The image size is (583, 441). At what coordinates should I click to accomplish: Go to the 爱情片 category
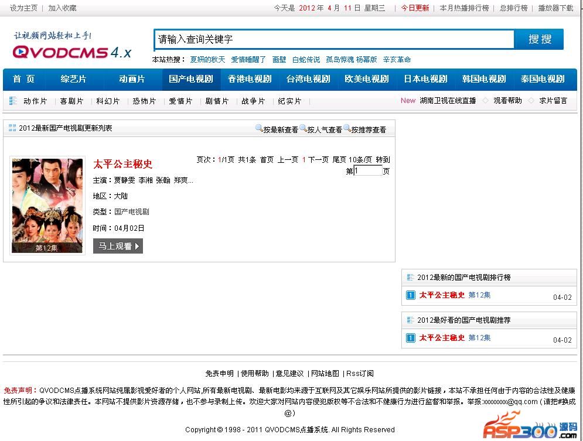tap(180, 101)
